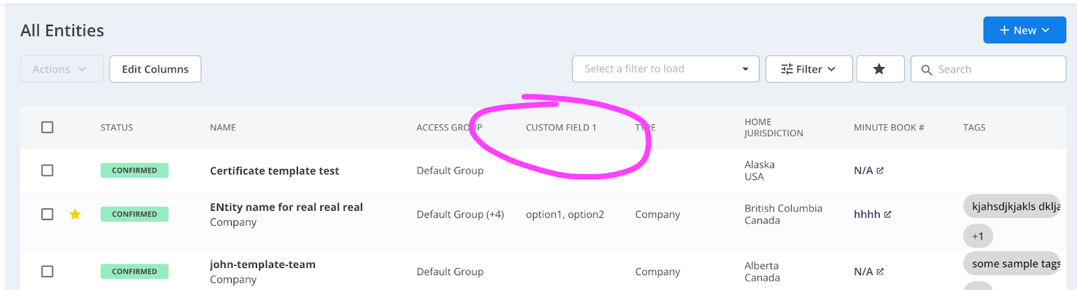The width and height of the screenshot is (1077, 290).
Task: Tick the ENtity name for real row checkbox
Action: click(47, 214)
